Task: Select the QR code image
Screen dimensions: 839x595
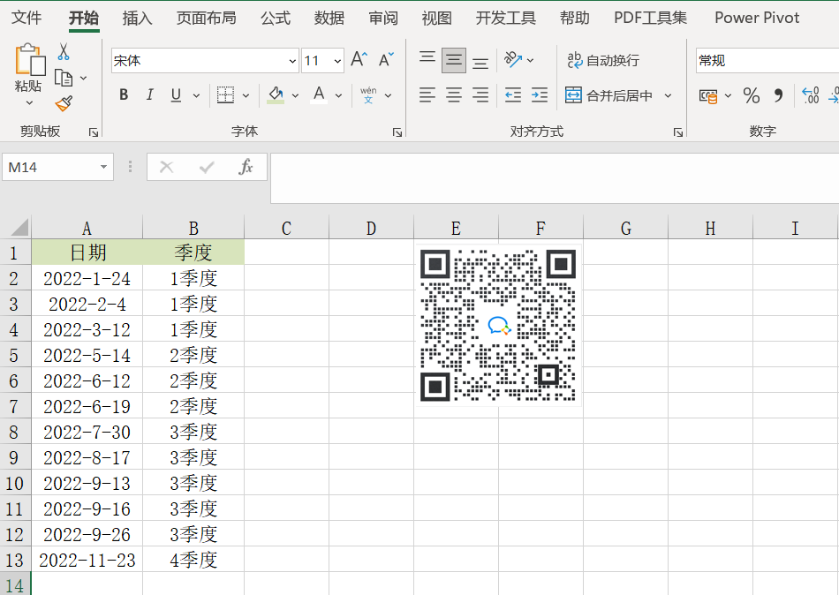Action: (x=498, y=326)
